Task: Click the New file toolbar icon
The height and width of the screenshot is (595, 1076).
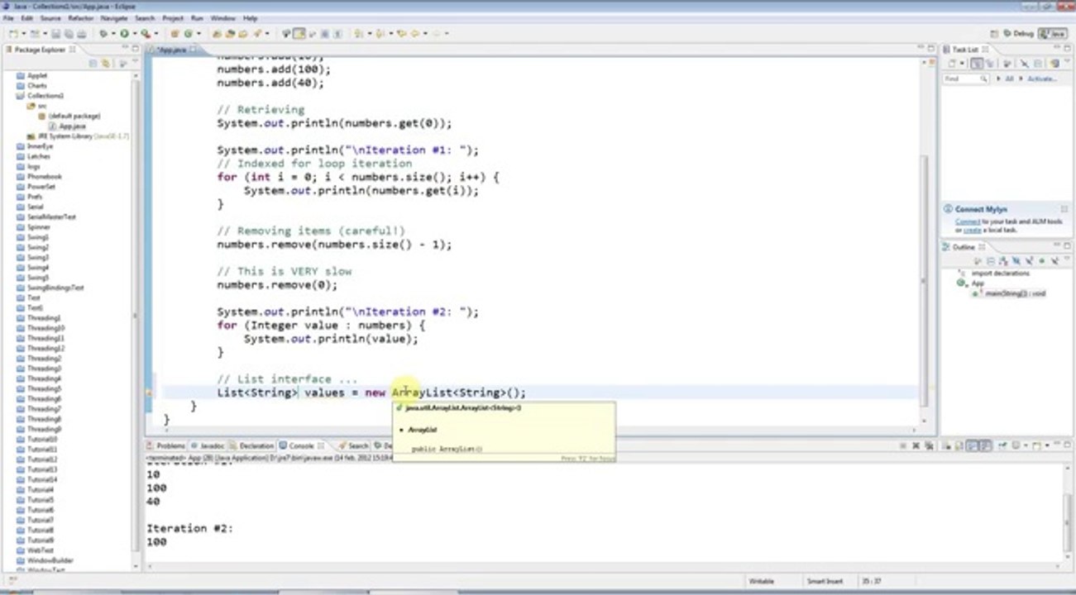Action: point(14,34)
